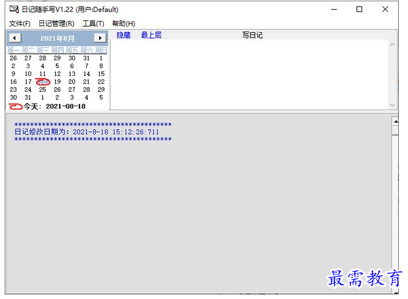Click the 最上层 link
Image resolution: width=408 pixels, height=299 pixels.
[x=151, y=35]
